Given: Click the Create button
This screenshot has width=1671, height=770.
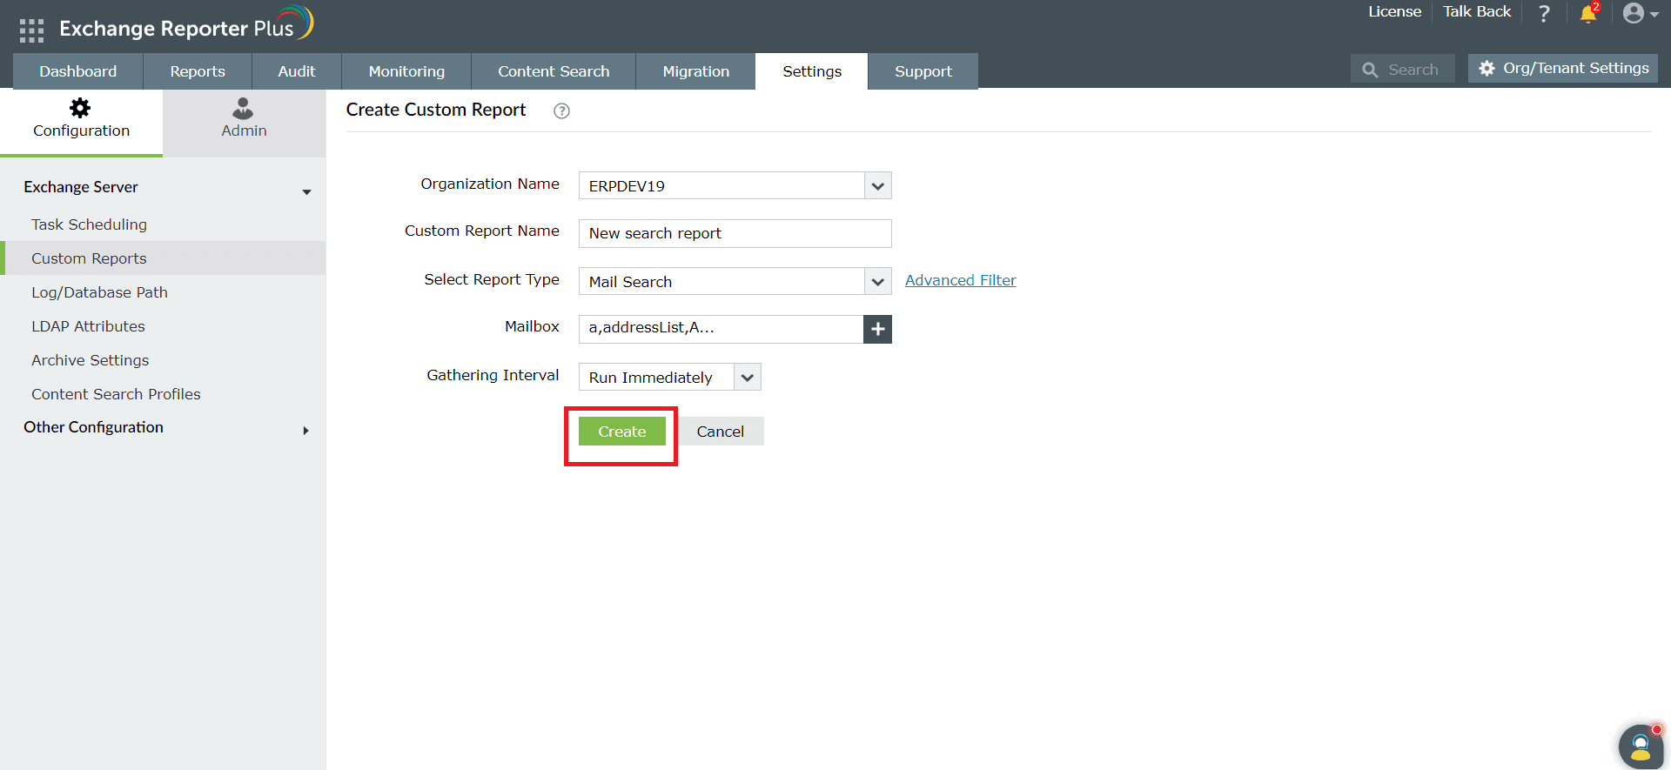Looking at the screenshot, I should click(x=621, y=432).
